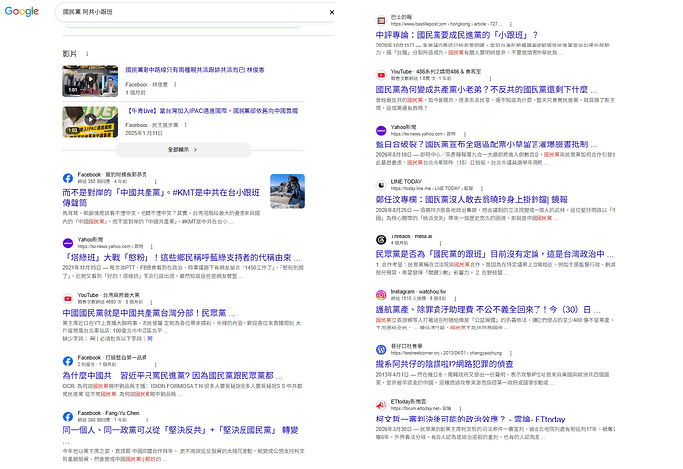The image size is (683, 469).
Task: Click YouTube favicon for 486 channel result
Action: tap(381, 75)
